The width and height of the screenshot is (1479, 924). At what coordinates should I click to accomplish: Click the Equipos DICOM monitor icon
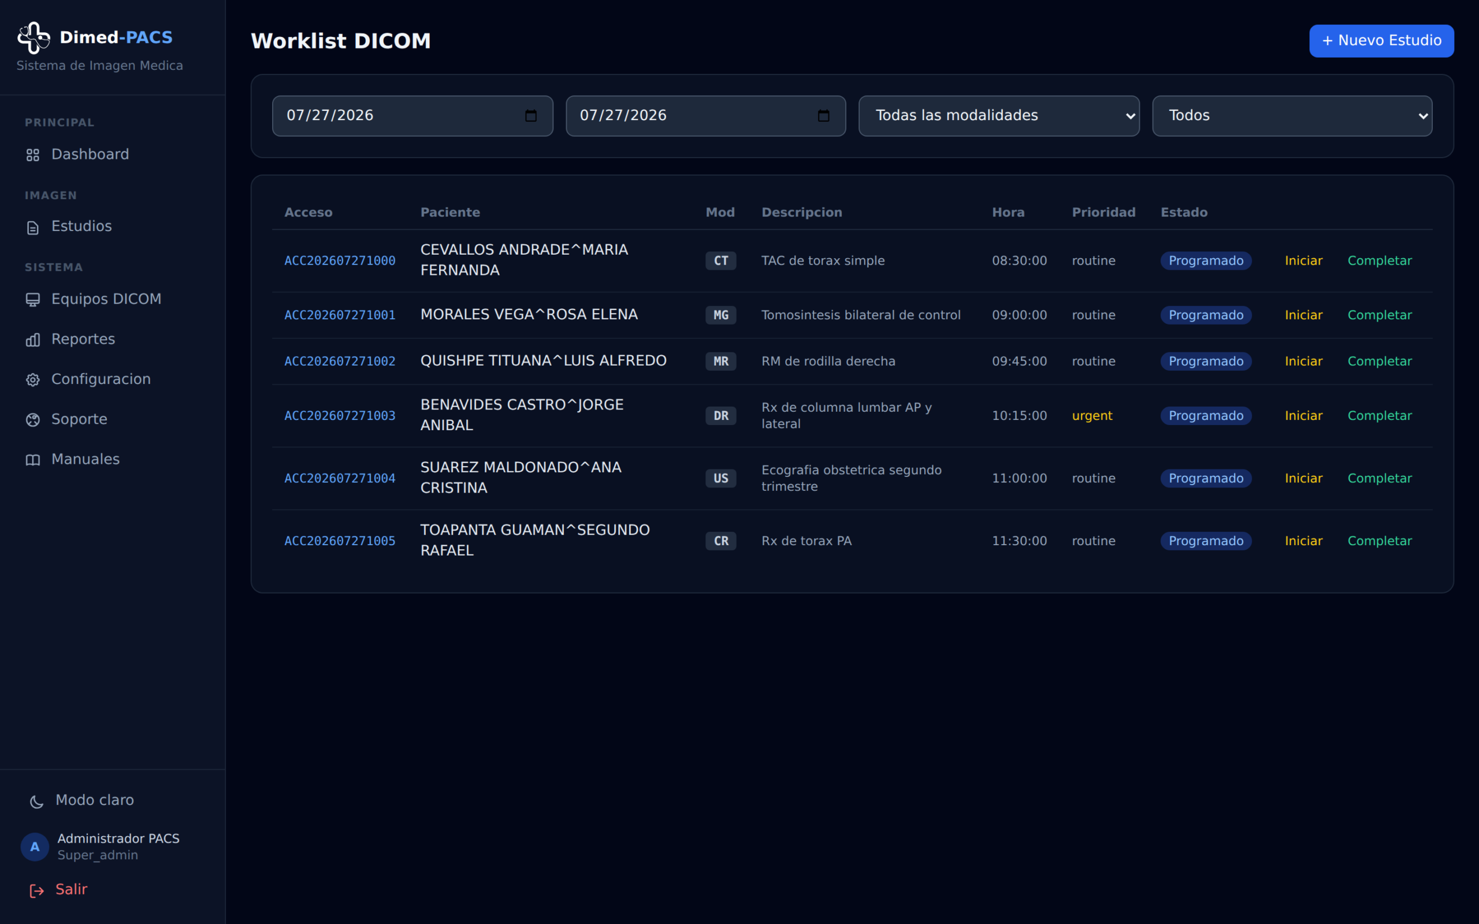click(x=33, y=300)
